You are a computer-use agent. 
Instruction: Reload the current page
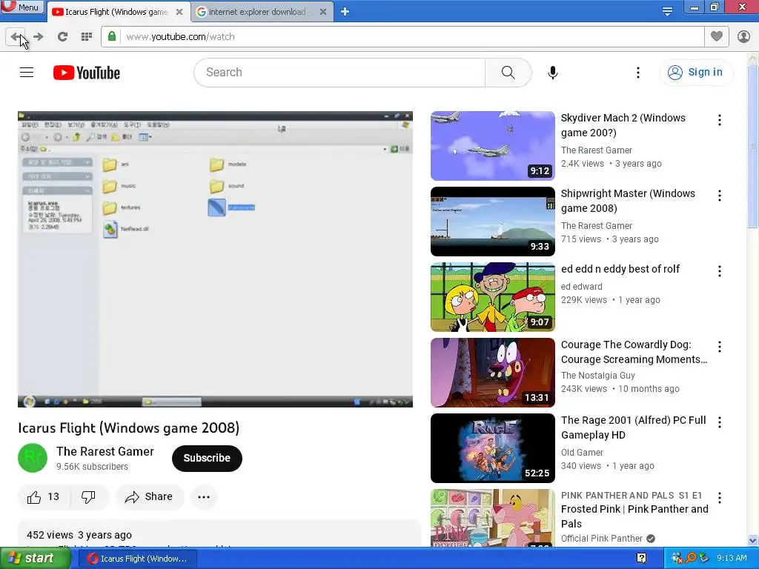(62, 37)
